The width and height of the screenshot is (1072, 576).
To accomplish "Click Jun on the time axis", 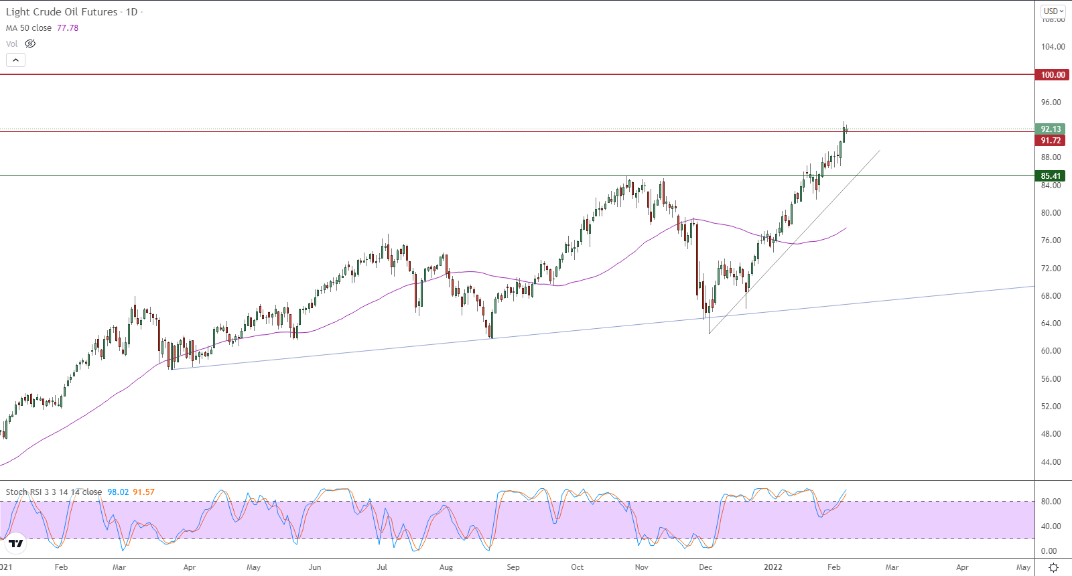I will tap(315, 567).
